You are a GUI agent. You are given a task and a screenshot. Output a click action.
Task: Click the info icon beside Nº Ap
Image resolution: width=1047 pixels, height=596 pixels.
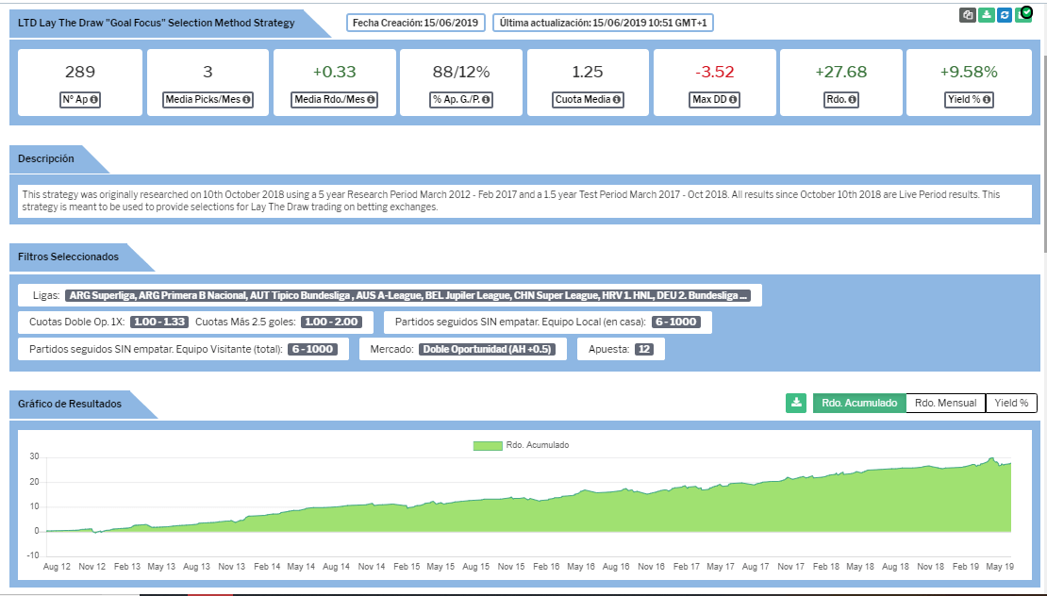[x=94, y=99]
